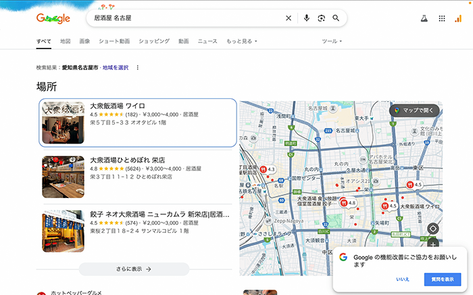473x295 pixels.
Task: Switch to the 動画 tab
Action: pos(183,41)
